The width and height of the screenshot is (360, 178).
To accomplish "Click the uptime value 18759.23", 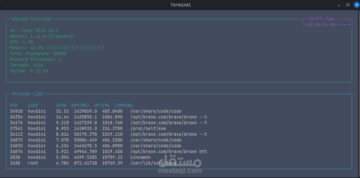I will click(x=112, y=157).
